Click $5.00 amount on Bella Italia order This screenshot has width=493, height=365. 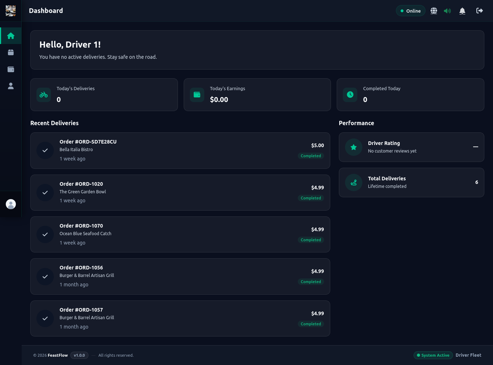[x=318, y=145]
